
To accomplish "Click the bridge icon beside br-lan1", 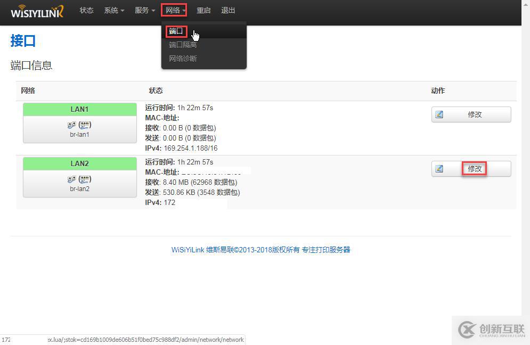I will 84,124.
